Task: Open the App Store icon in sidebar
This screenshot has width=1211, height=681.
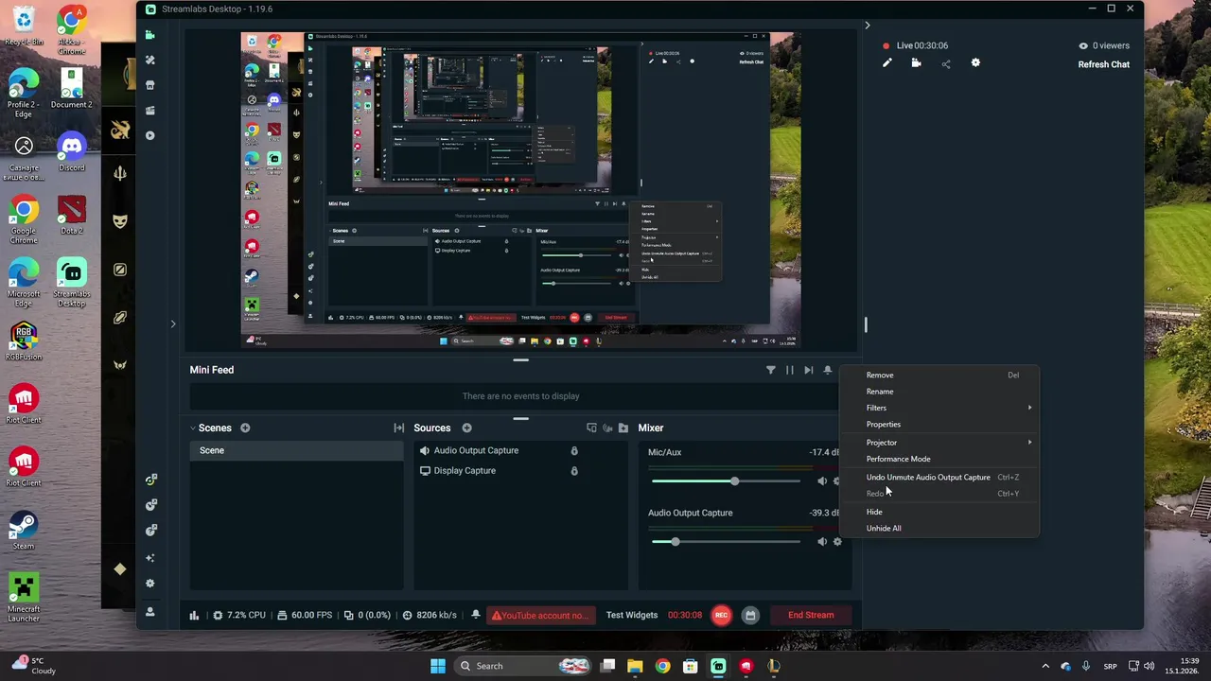Action: (149, 85)
